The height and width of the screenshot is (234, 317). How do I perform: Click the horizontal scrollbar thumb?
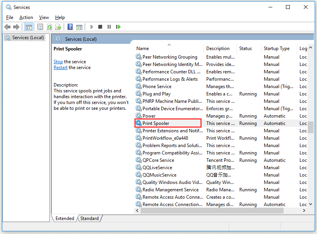click(212, 210)
